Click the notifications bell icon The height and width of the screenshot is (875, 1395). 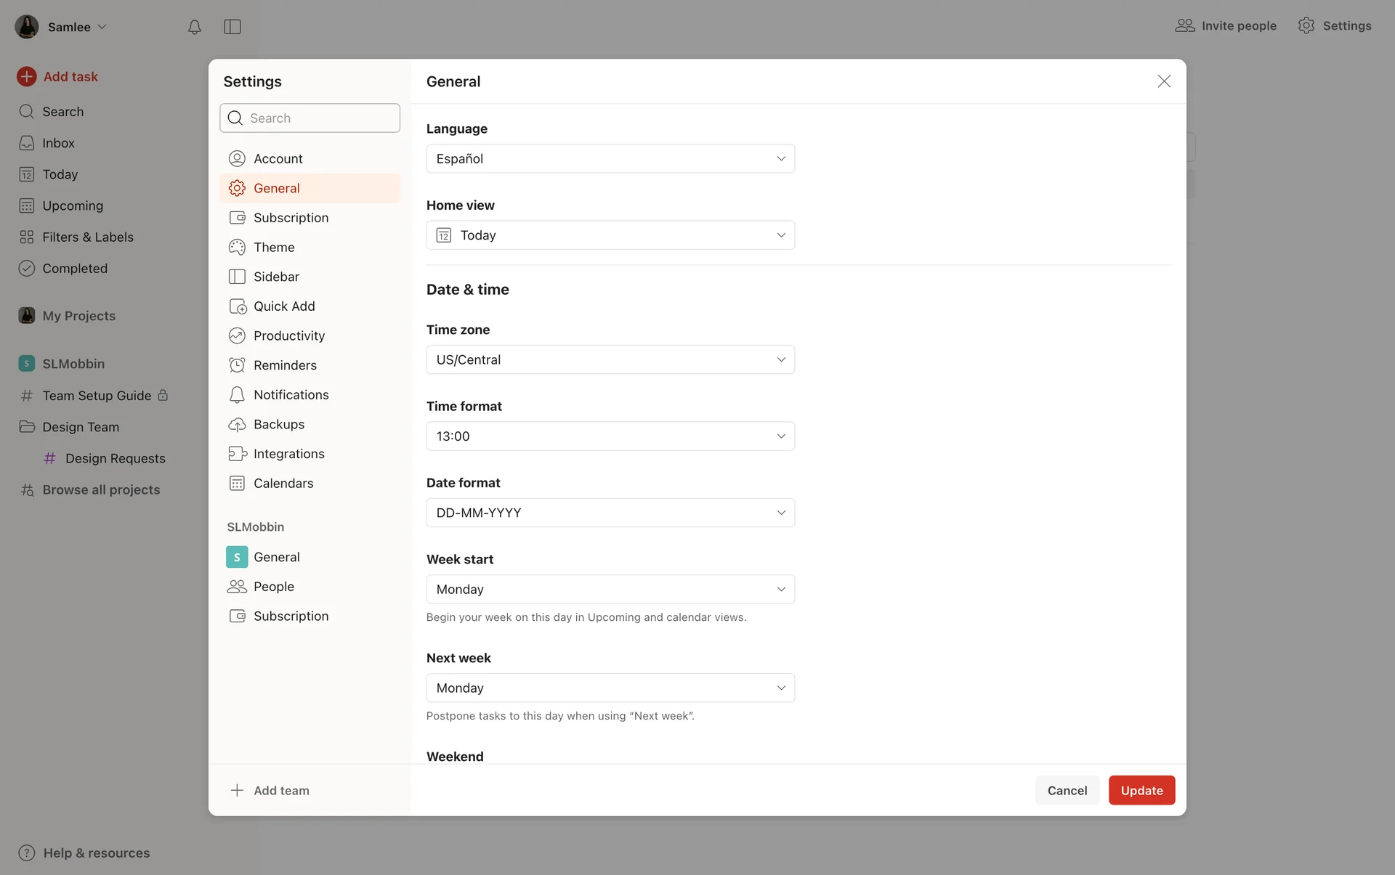[x=194, y=27]
